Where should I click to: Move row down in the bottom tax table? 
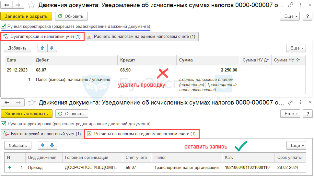pos(52,145)
